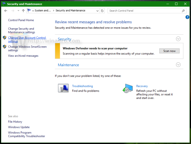
Task: Click the System and... breadcrumb
Action: (x=43, y=10)
